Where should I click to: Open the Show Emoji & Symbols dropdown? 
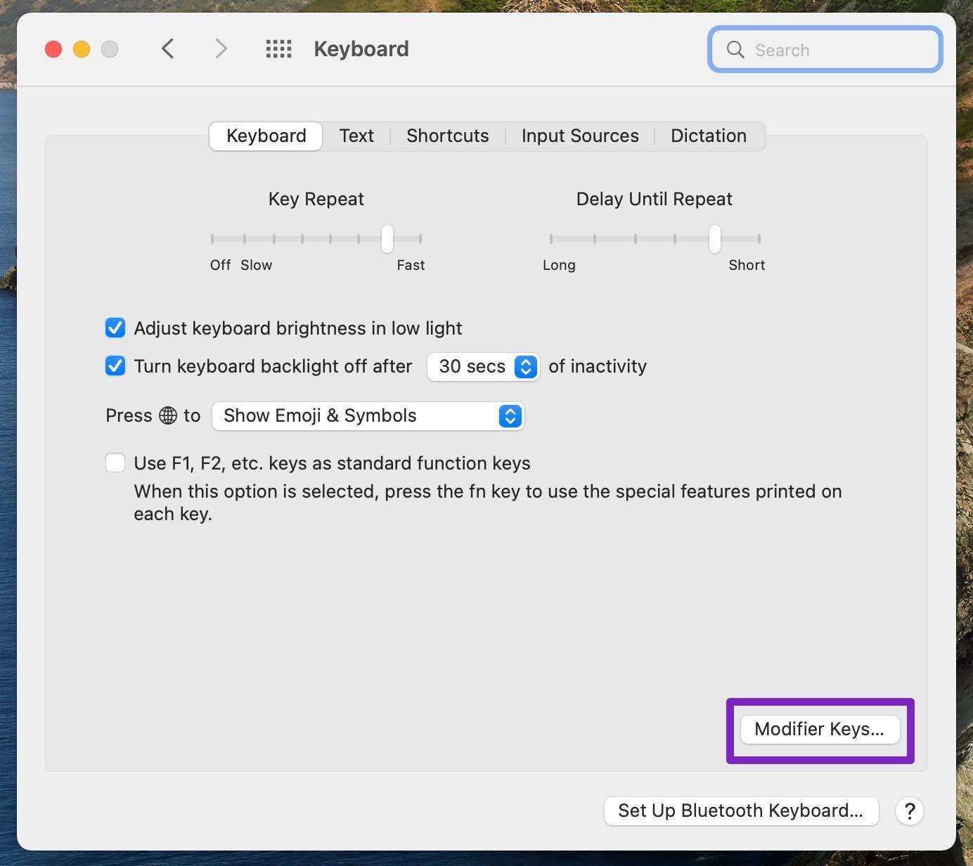368,415
